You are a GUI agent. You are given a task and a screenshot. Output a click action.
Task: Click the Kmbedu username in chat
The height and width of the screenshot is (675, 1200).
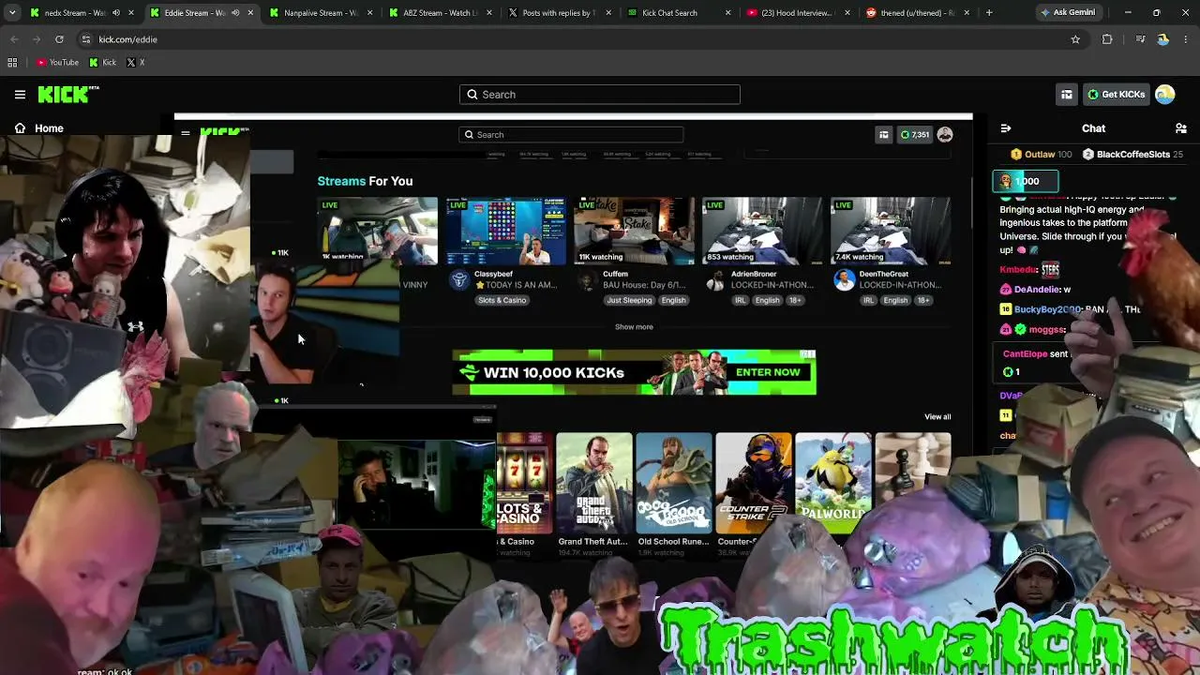[1018, 270]
